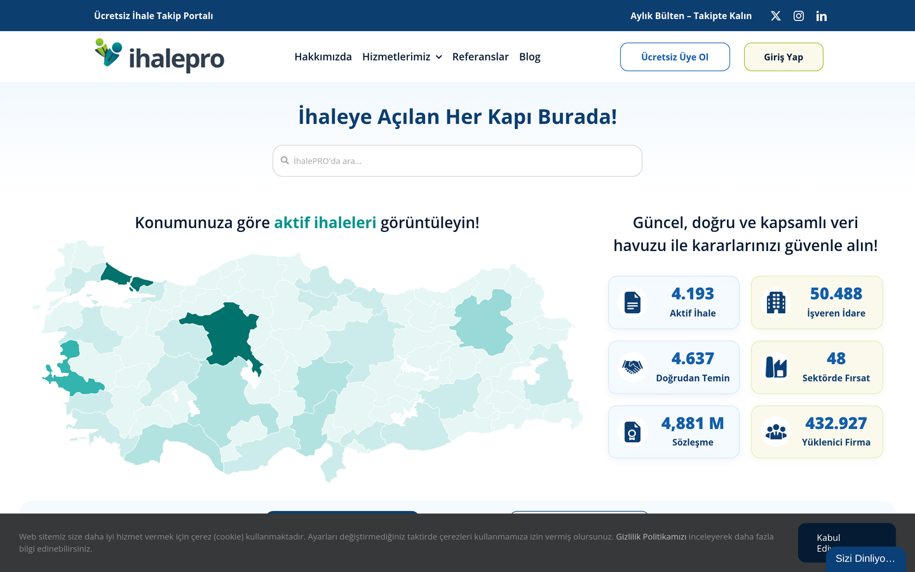This screenshot has height=572, width=915.
Task: Open the Hizmetlerimiz menu
Action: tap(396, 57)
